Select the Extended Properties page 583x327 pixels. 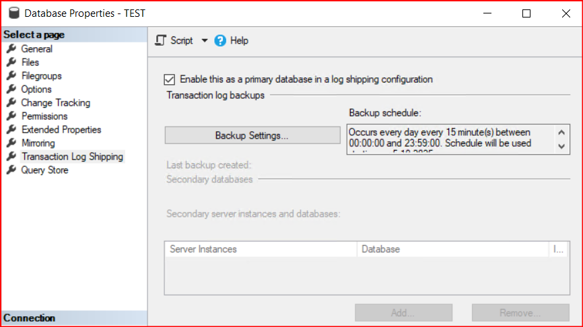(x=61, y=130)
